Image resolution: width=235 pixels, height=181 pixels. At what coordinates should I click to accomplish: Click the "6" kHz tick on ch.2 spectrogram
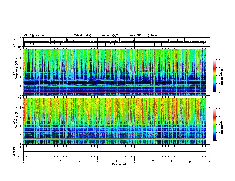20,117
